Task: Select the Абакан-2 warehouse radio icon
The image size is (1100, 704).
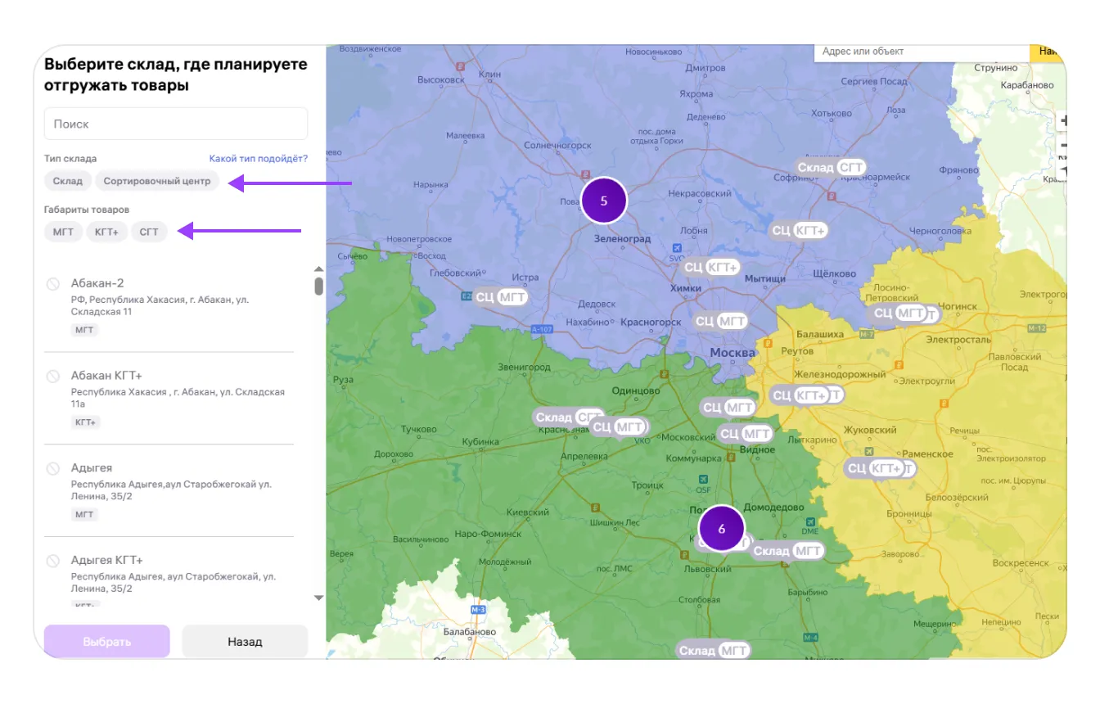Action: [53, 283]
